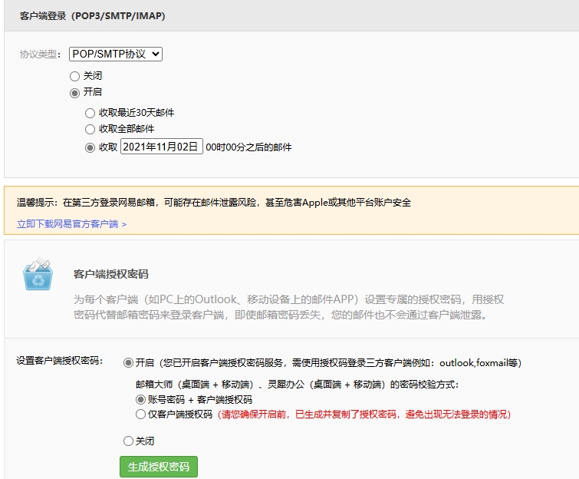Select 关闭 for client authorization password
Screen dimensions: 579x479
(x=128, y=441)
